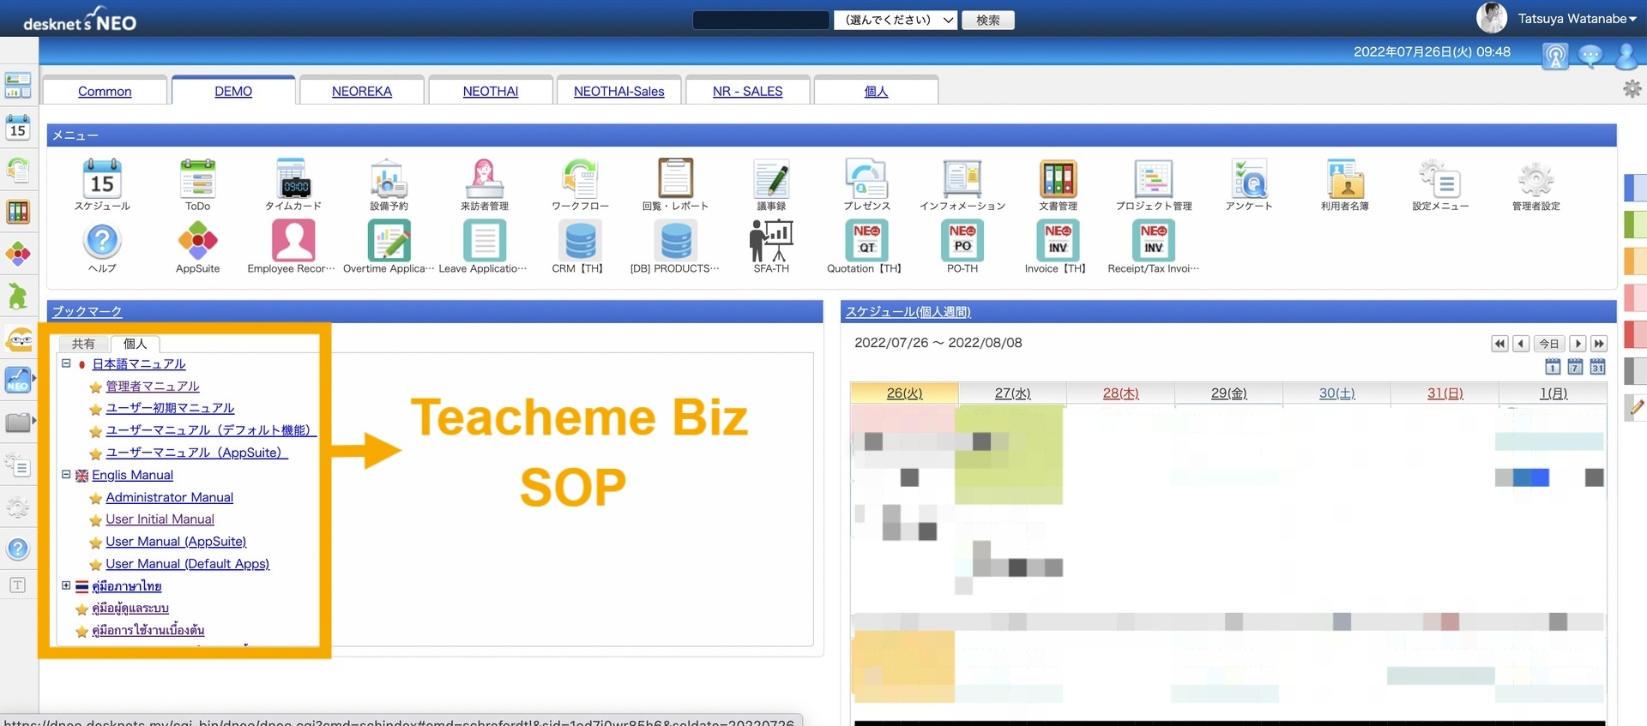
Task: Click the header search input field
Action: coord(761,20)
